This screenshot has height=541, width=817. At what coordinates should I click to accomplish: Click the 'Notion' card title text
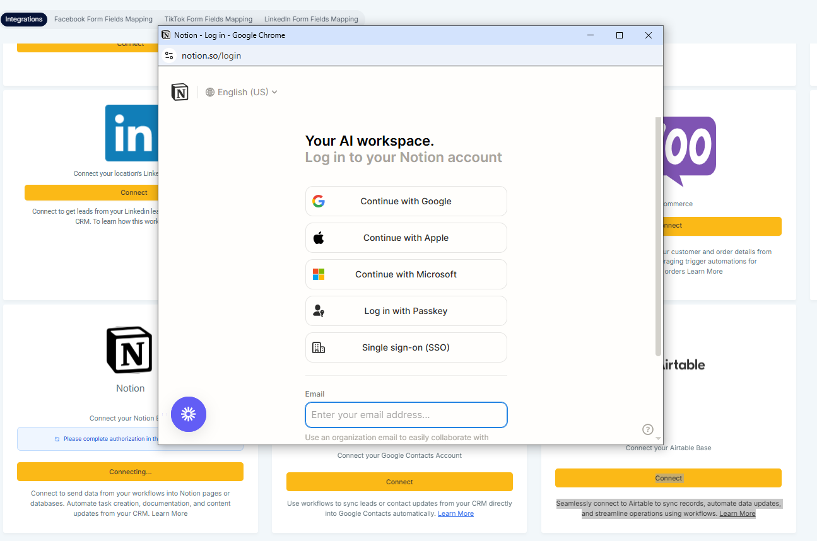(130, 388)
